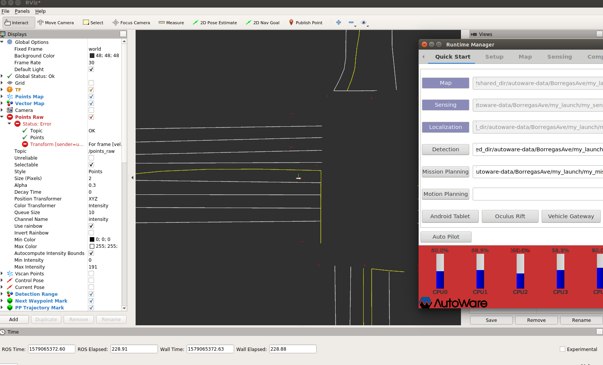The image size is (603, 365).
Task: Activate 2D Pose Estimate arrow tool
Action: 215,23
